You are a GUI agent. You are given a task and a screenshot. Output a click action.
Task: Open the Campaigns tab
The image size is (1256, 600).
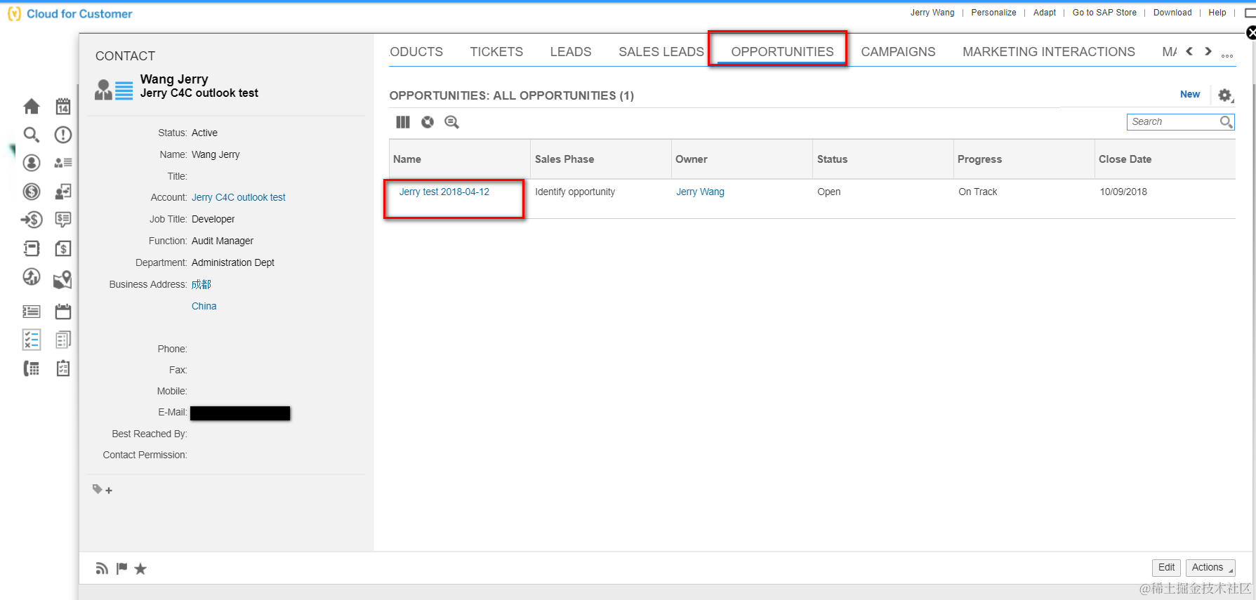[898, 52]
